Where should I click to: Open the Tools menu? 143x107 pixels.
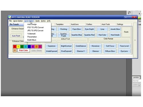pyautogui.click(x=37, y=21)
